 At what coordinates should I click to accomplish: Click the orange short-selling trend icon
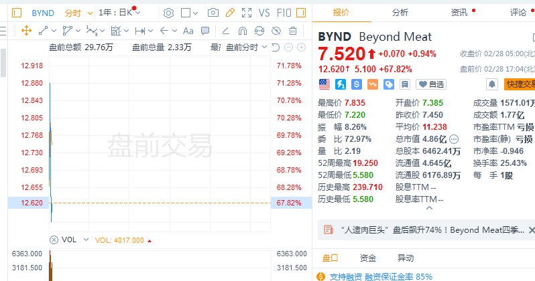(x=372, y=84)
